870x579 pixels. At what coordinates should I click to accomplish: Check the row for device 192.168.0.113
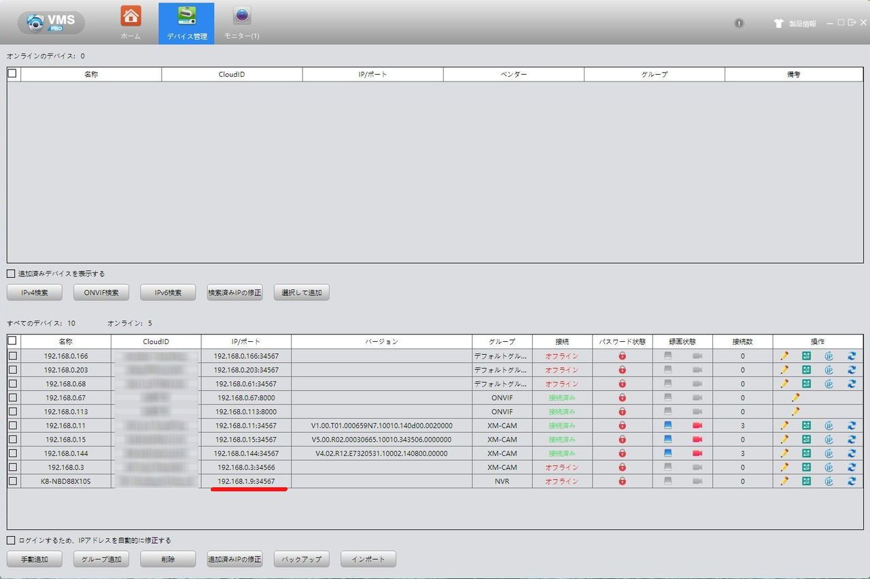(12, 411)
